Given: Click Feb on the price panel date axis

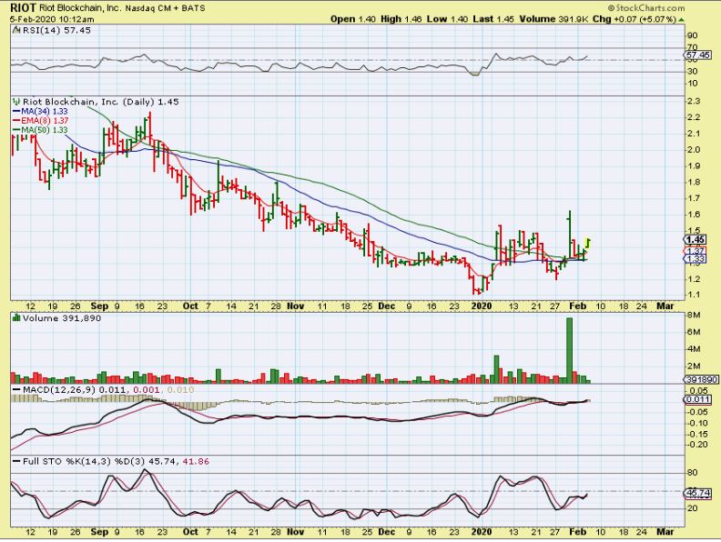Looking at the screenshot, I should pyautogui.click(x=577, y=306).
